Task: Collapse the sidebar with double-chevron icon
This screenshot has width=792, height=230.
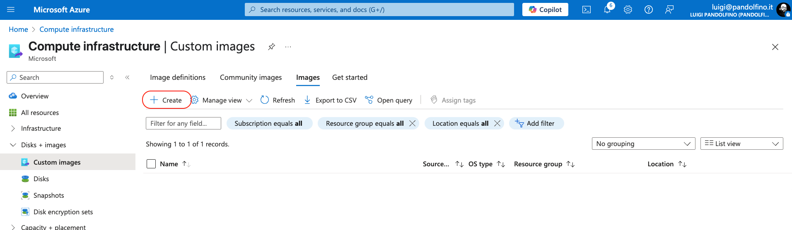Action: (127, 77)
